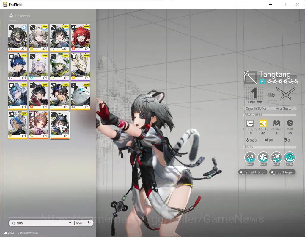Select the spiky black-haired operator in red

coord(39,96)
